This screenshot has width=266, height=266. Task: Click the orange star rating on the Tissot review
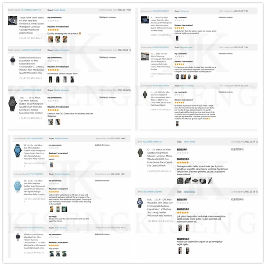click(53, 30)
